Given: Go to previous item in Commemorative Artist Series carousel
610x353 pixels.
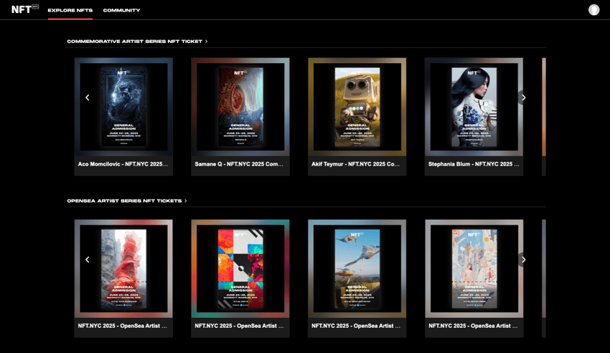Looking at the screenshot, I should 87,98.
